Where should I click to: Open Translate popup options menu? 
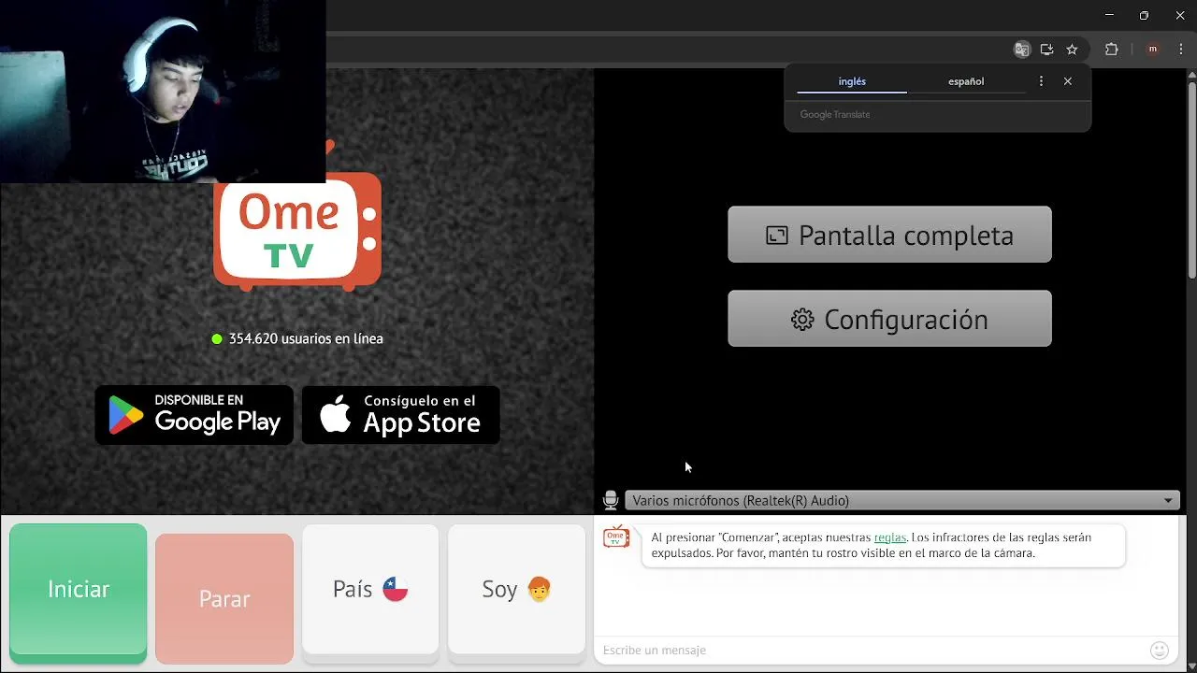pos(1041,81)
